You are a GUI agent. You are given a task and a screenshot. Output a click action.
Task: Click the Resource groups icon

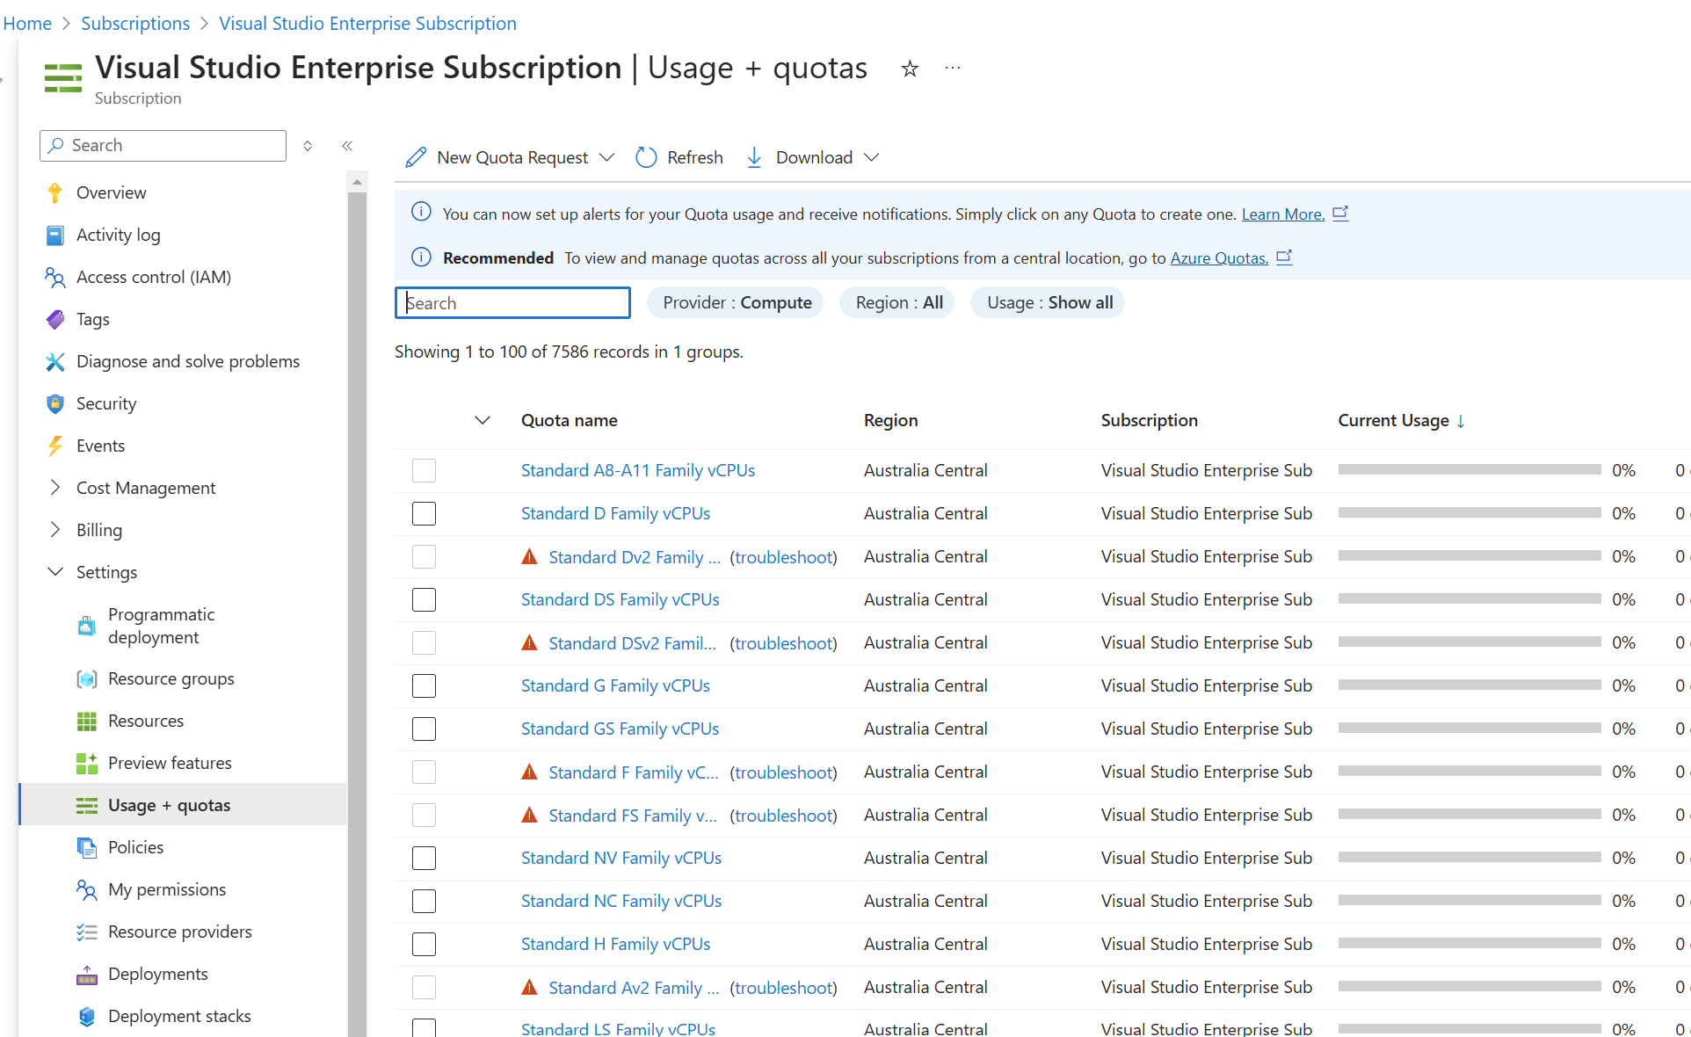click(x=86, y=678)
